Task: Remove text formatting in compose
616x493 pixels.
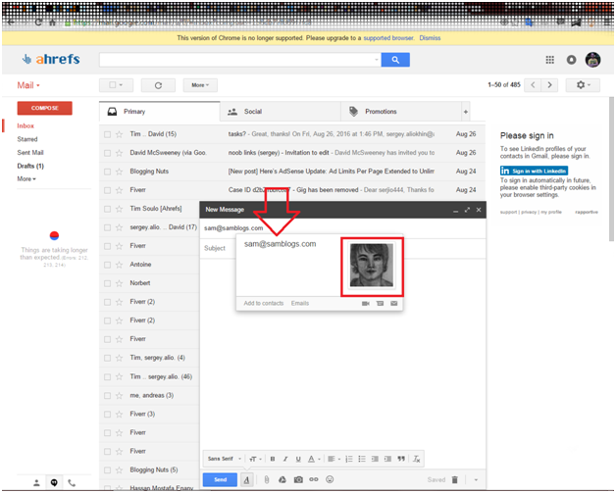Action: click(x=417, y=459)
